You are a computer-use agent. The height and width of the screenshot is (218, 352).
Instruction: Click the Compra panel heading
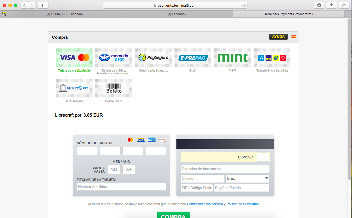pos(60,37)
